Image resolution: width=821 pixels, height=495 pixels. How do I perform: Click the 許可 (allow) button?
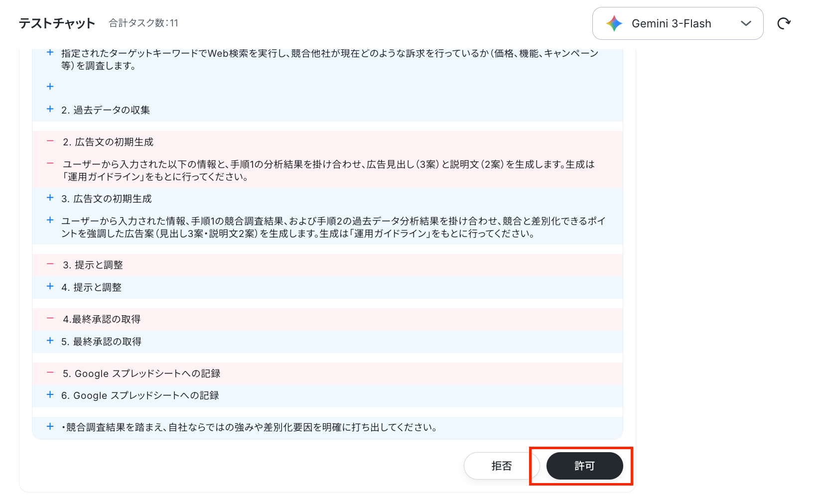click(x=584, y=466)
